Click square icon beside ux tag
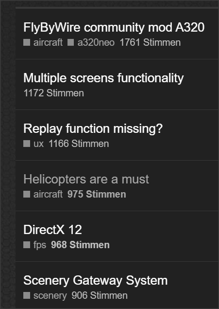 pyautogui.click(x=27, y=144)
